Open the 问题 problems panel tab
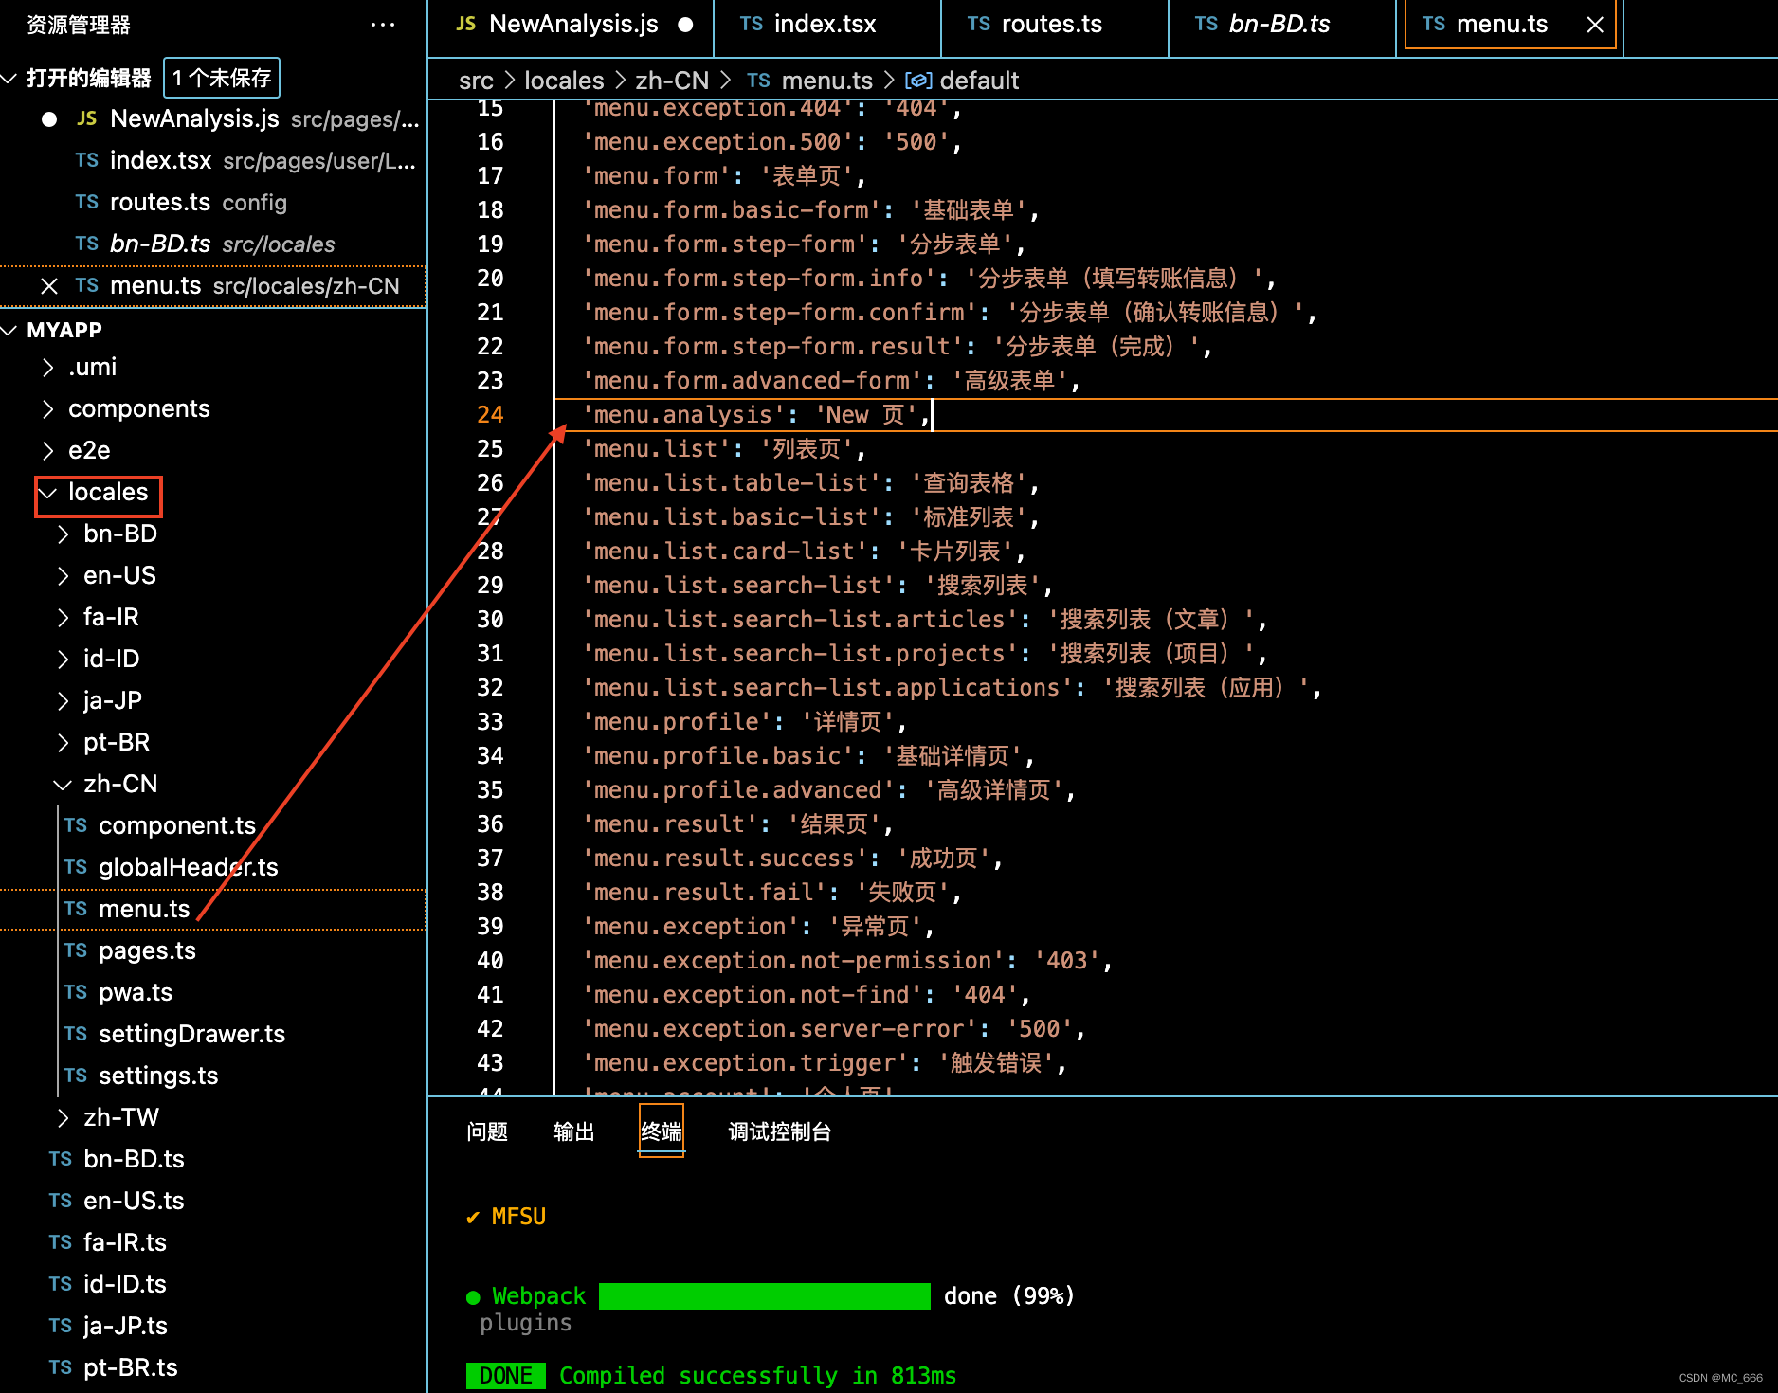The height and width of the screenshot is (1393, 1778). (487, 1131)
